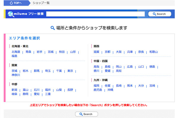
Task: Click the 中部 region heading
Action: (15, 84)
